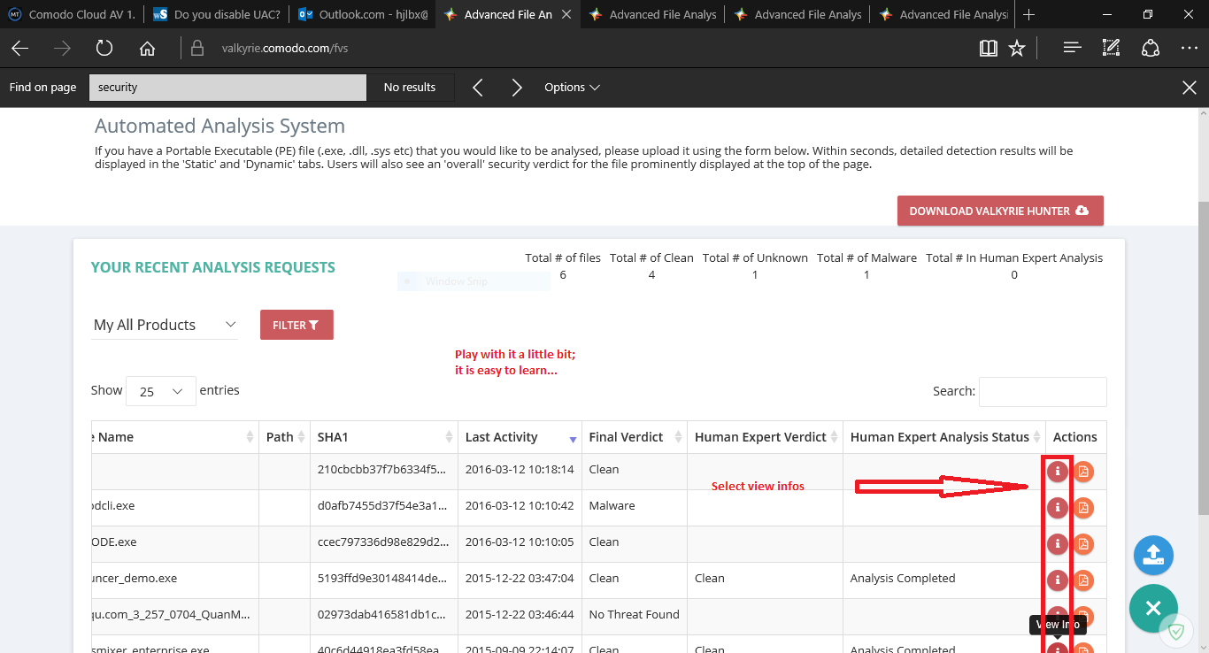The height and width of the screenshot is (653, 1209).
Task: Open the browser Reading view icon
Action: coord(989,49)
